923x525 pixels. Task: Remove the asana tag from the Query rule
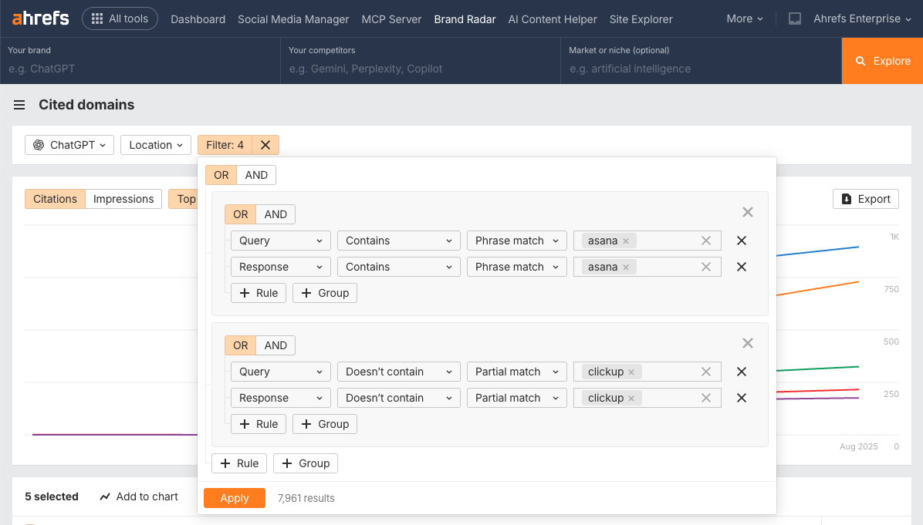625,240
